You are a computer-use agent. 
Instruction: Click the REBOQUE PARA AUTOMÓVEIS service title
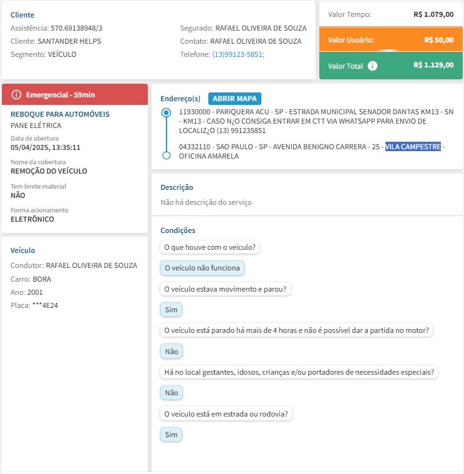pyautogui.click(x=60, y=114)
